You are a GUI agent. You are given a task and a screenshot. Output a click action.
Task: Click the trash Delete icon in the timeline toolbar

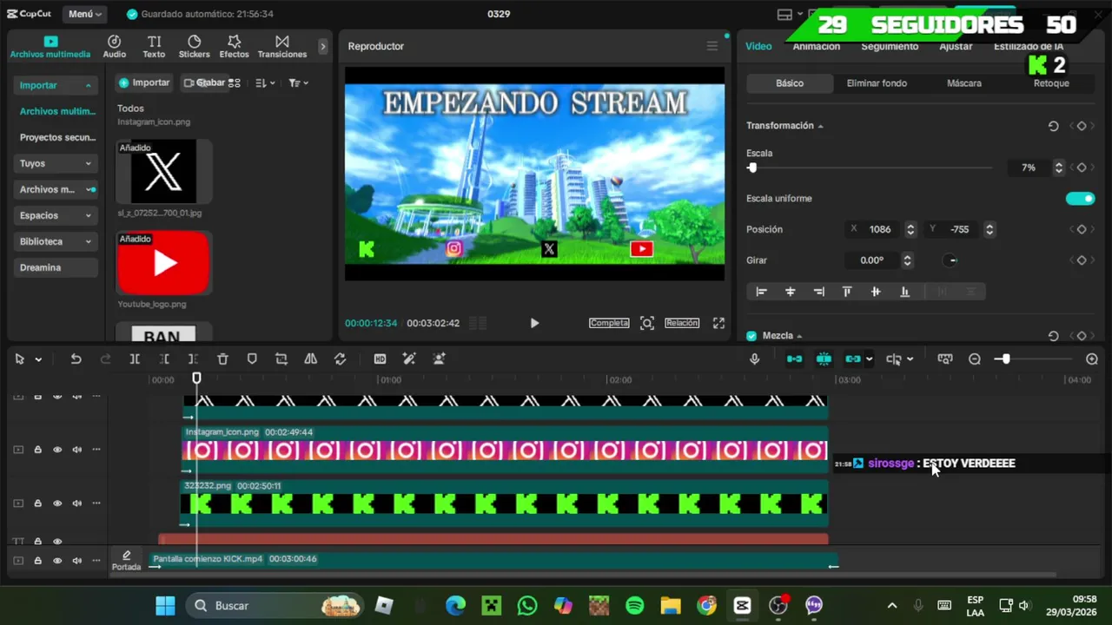[222, 359]
